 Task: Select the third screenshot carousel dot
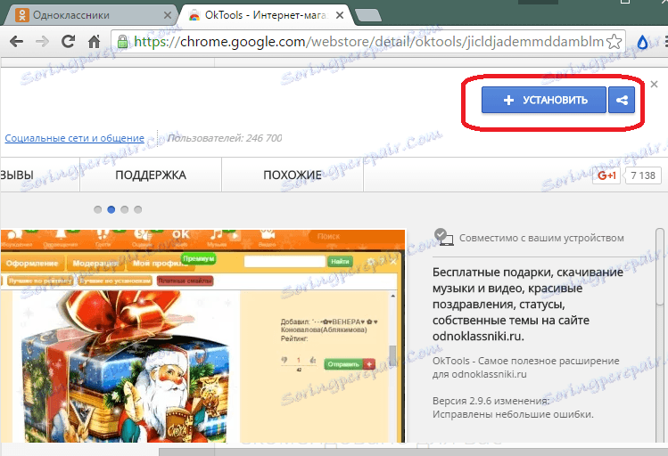124,209
